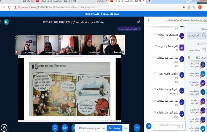Image resolution: width=207 pixels, height=132 pixels.
Task: Click chat message 'me part 1'
Action: pyautogui.click(x=174, y=94)
